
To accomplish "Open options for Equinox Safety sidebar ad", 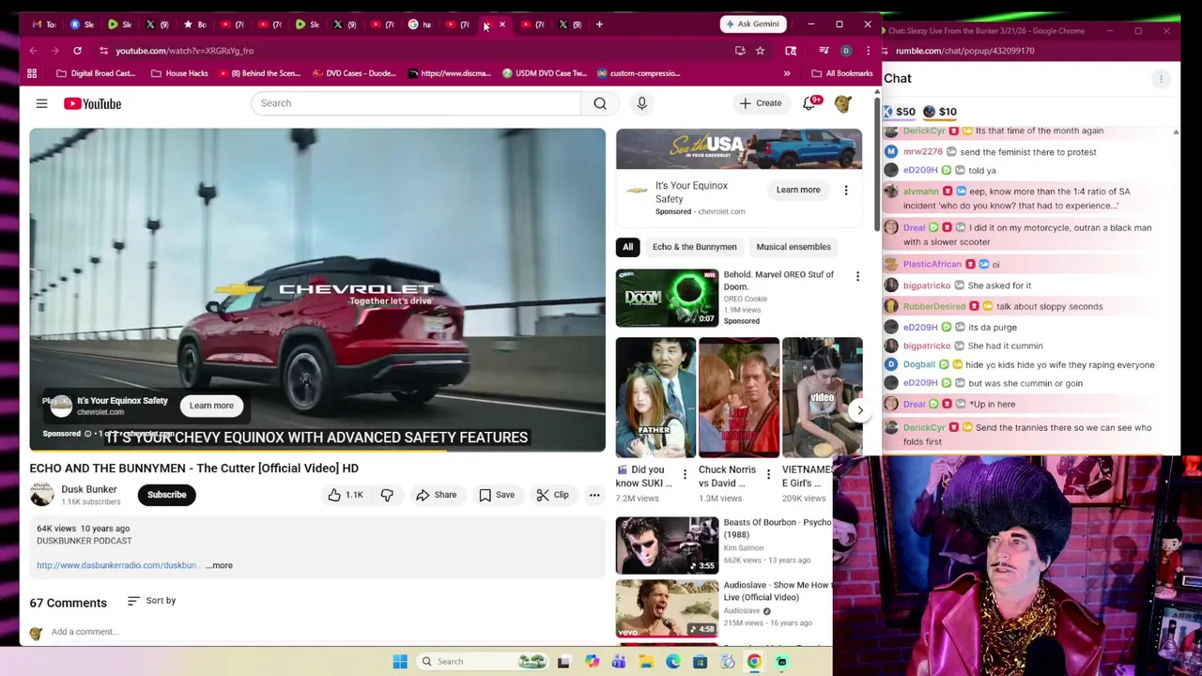I will (x=846, y=191).
